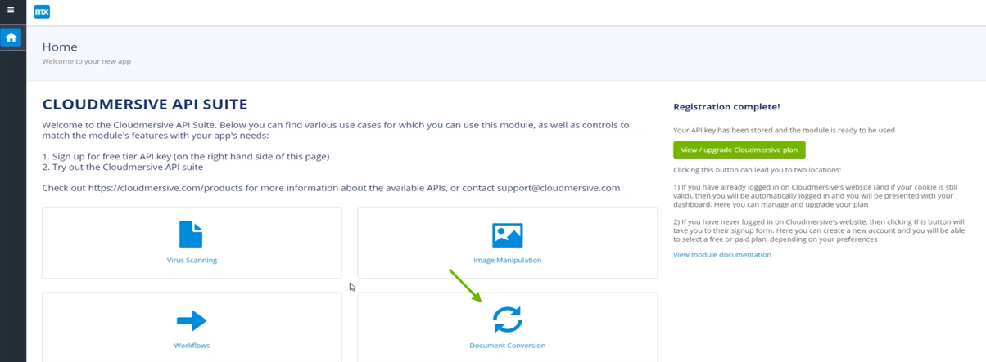
Task: Click the Image Manipulation picture icon
Action: coord(507,235)
